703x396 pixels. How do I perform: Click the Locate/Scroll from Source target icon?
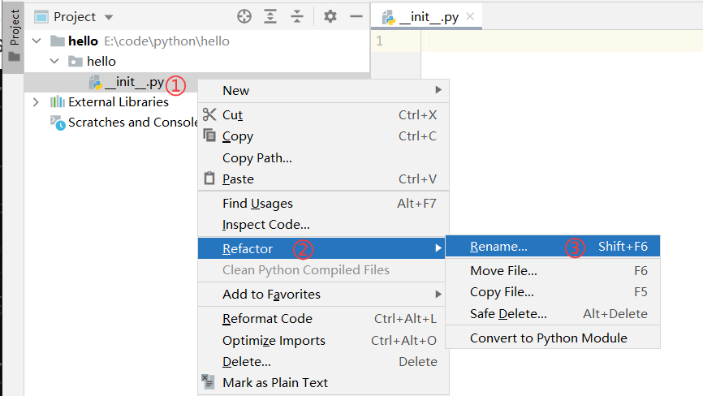coord(244,16)
